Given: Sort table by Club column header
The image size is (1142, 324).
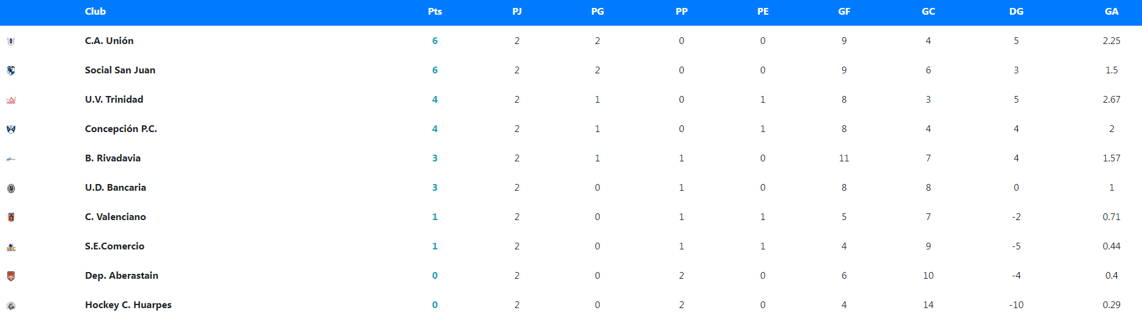Looking at the screenshot, I should [x=95, y=12].
